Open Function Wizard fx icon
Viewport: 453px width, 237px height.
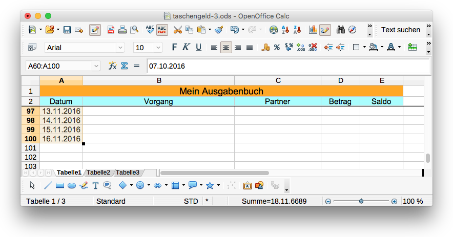coord(112,66)
